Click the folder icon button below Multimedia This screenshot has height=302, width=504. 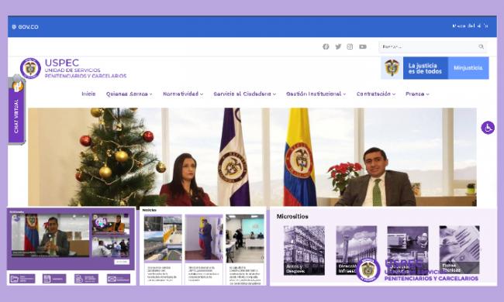point(22,279)
